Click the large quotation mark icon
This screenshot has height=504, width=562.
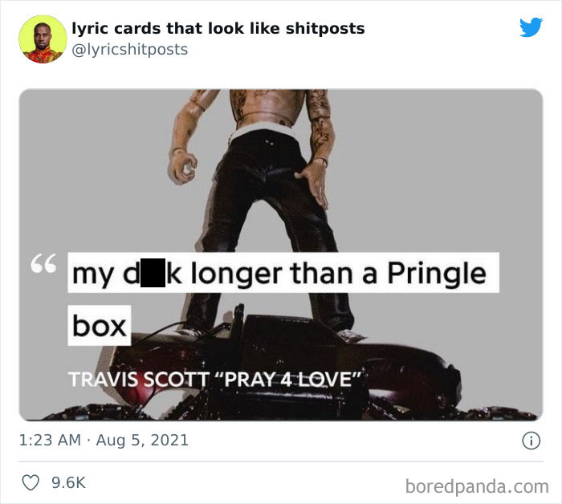point(43,263)
